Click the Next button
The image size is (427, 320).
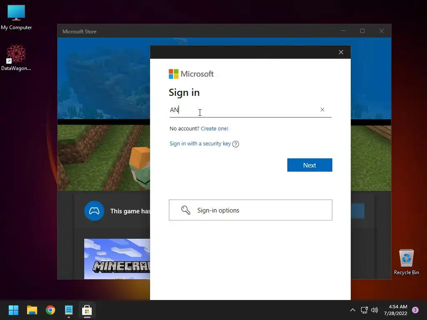tap(310, 165)
